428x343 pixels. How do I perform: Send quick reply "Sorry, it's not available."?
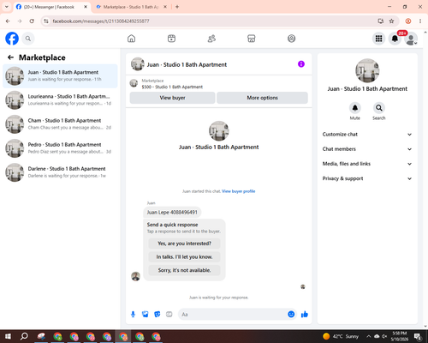coord(184,270)
